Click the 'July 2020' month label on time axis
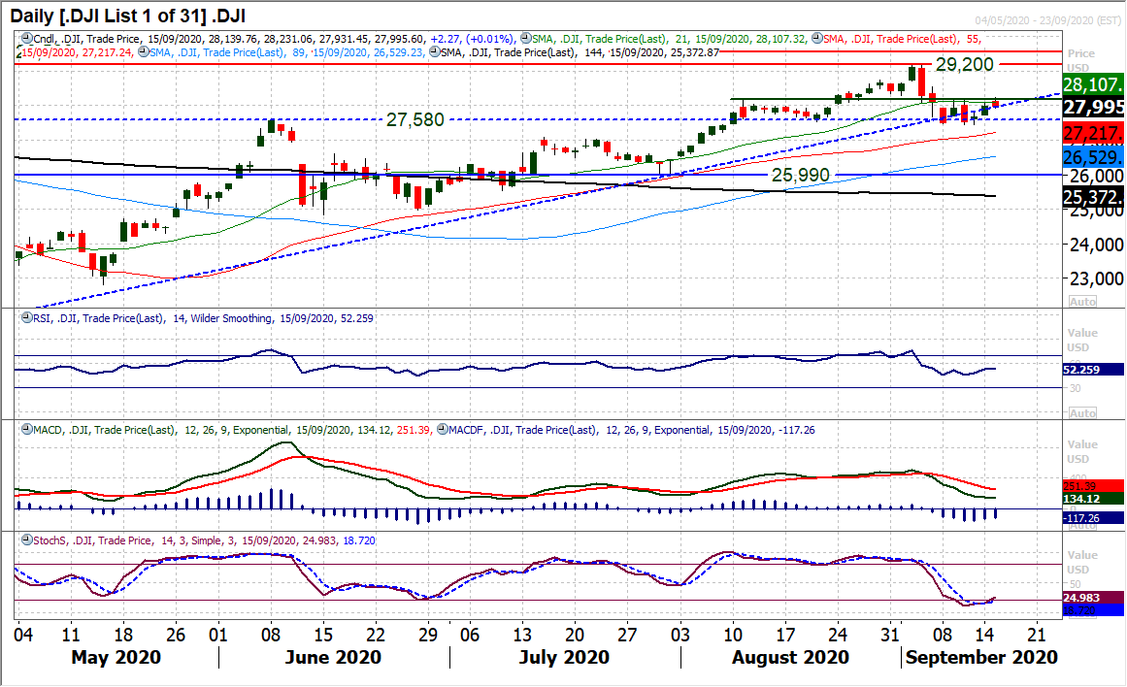The width and height of the screenshot is (1127, 687). tap(564, 658)
